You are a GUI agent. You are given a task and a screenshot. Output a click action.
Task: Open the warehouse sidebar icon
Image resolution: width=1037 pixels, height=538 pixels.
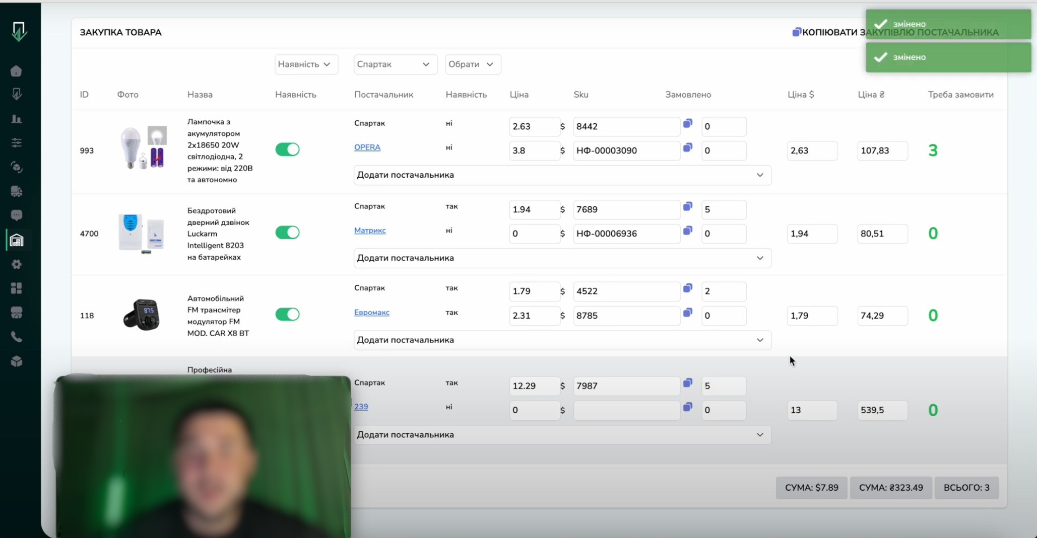(x=16, y=240)
